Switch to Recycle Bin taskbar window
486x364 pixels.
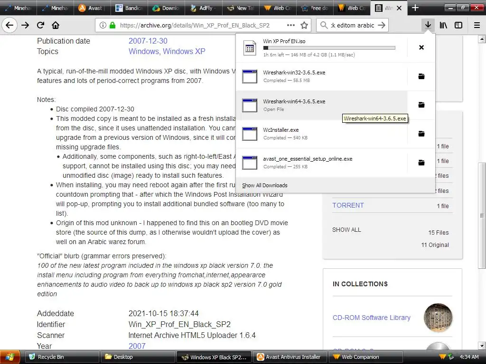pyautogui.click(x=61, y=357)
